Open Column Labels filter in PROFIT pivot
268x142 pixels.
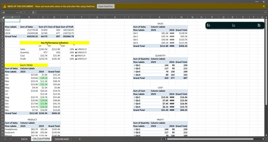(167, 123)
